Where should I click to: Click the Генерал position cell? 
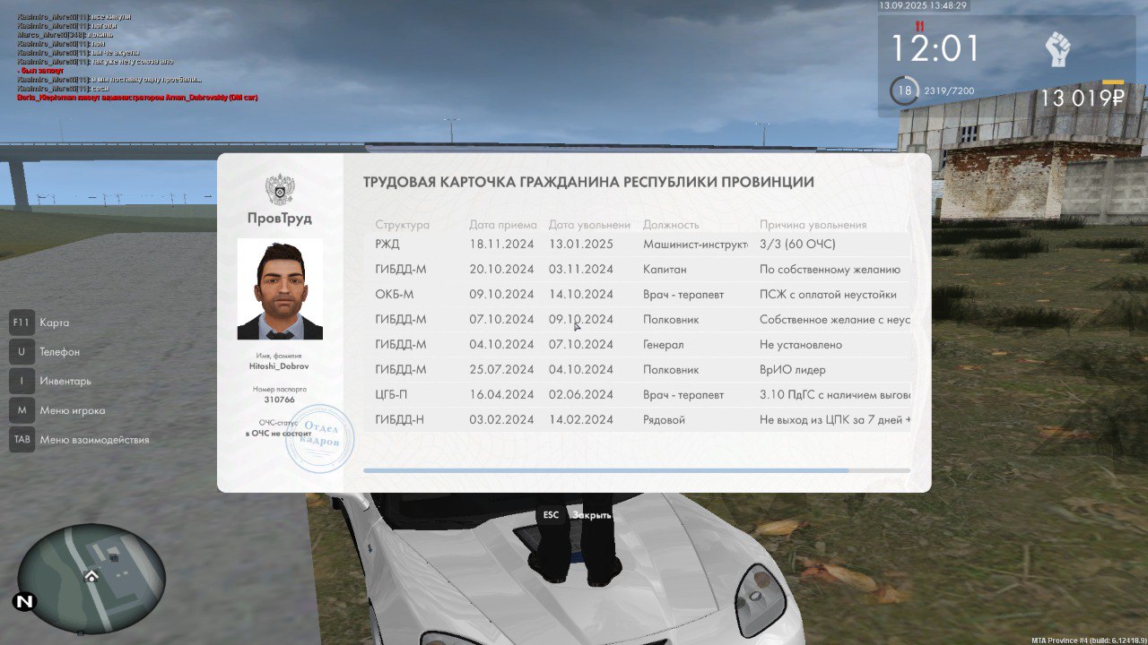(x=664, y=344)
